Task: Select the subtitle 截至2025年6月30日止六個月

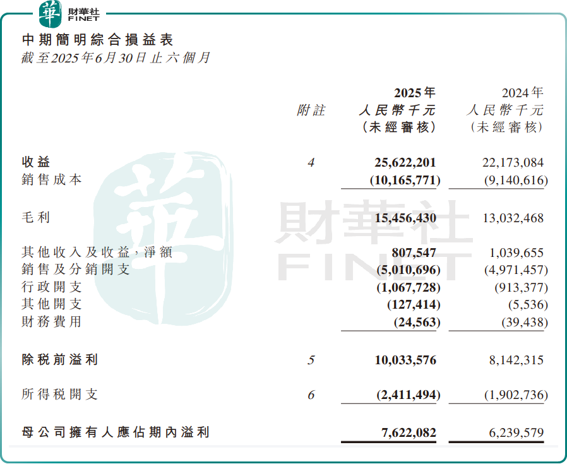Action: click(x=116, y=58)
